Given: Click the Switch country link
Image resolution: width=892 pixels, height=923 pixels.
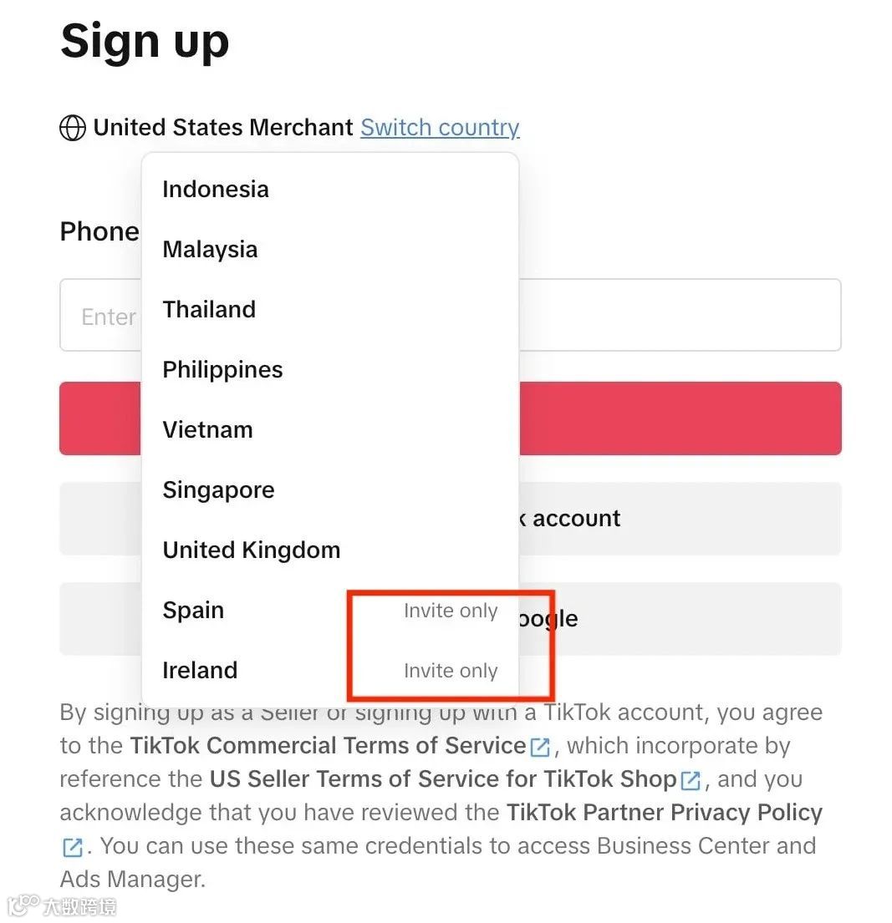Looking at the screenshot, I should (440, 127).
